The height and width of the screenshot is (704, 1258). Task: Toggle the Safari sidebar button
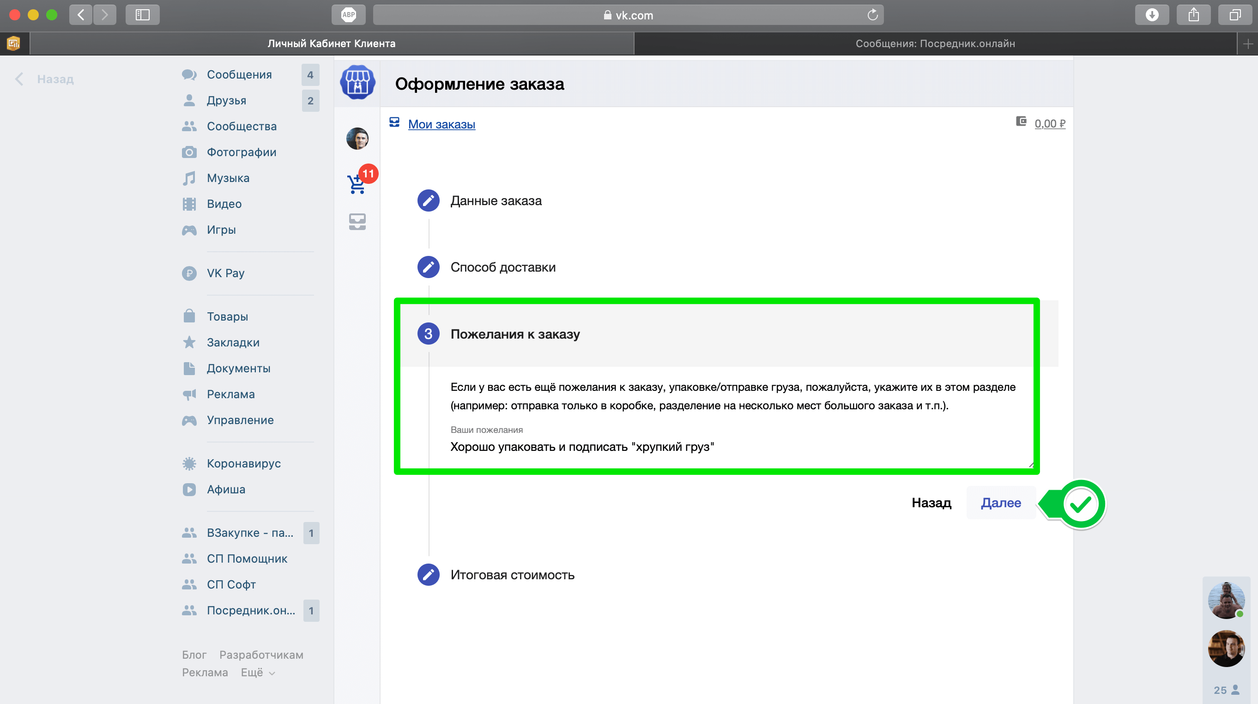pyautogui.click(x=143, y=15)
